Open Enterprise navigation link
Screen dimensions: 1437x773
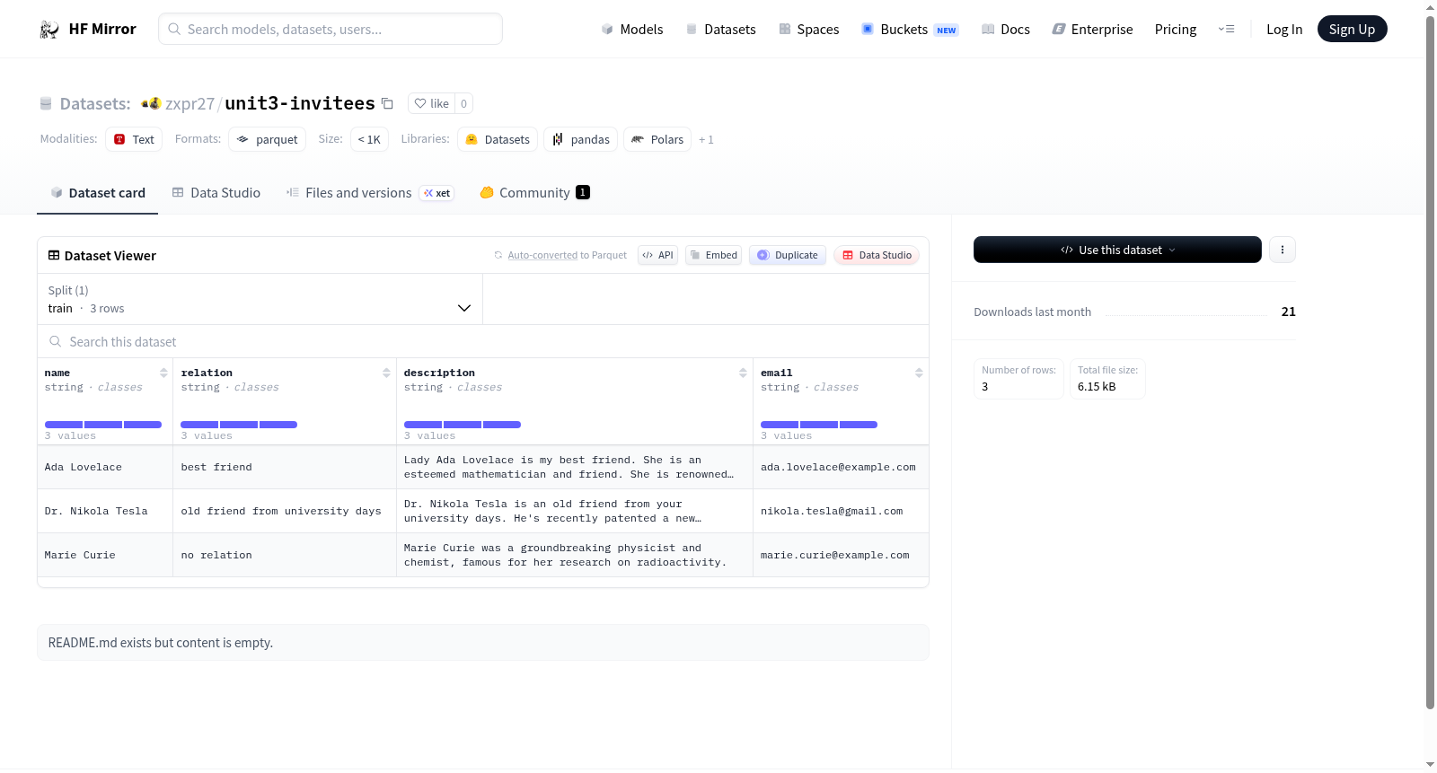1092,30
